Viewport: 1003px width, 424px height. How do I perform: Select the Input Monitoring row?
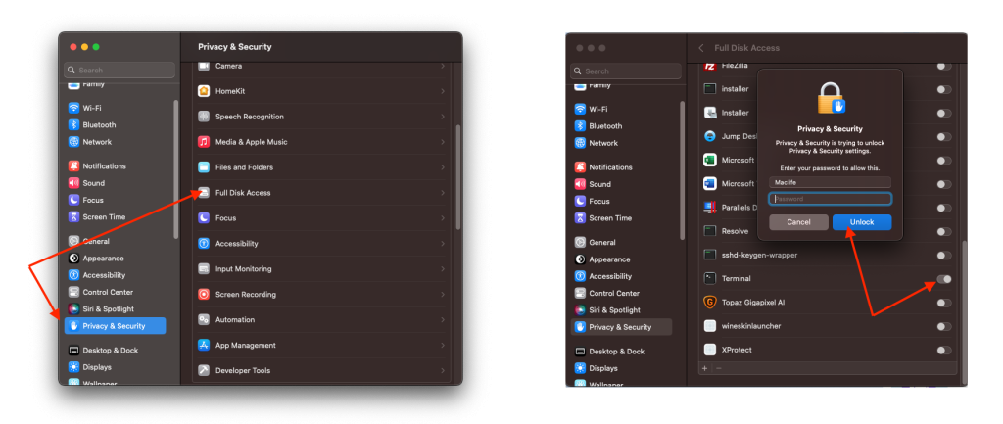tap(321, 269)
